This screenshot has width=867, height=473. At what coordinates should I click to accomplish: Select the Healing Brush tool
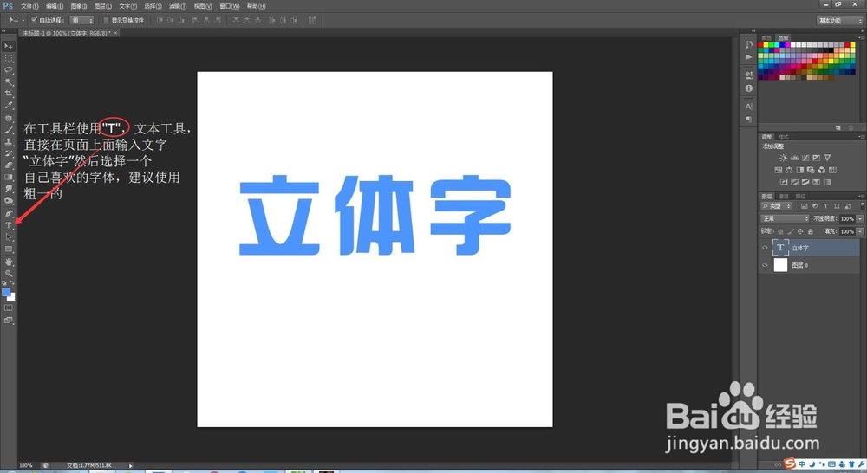pos(9,118)
